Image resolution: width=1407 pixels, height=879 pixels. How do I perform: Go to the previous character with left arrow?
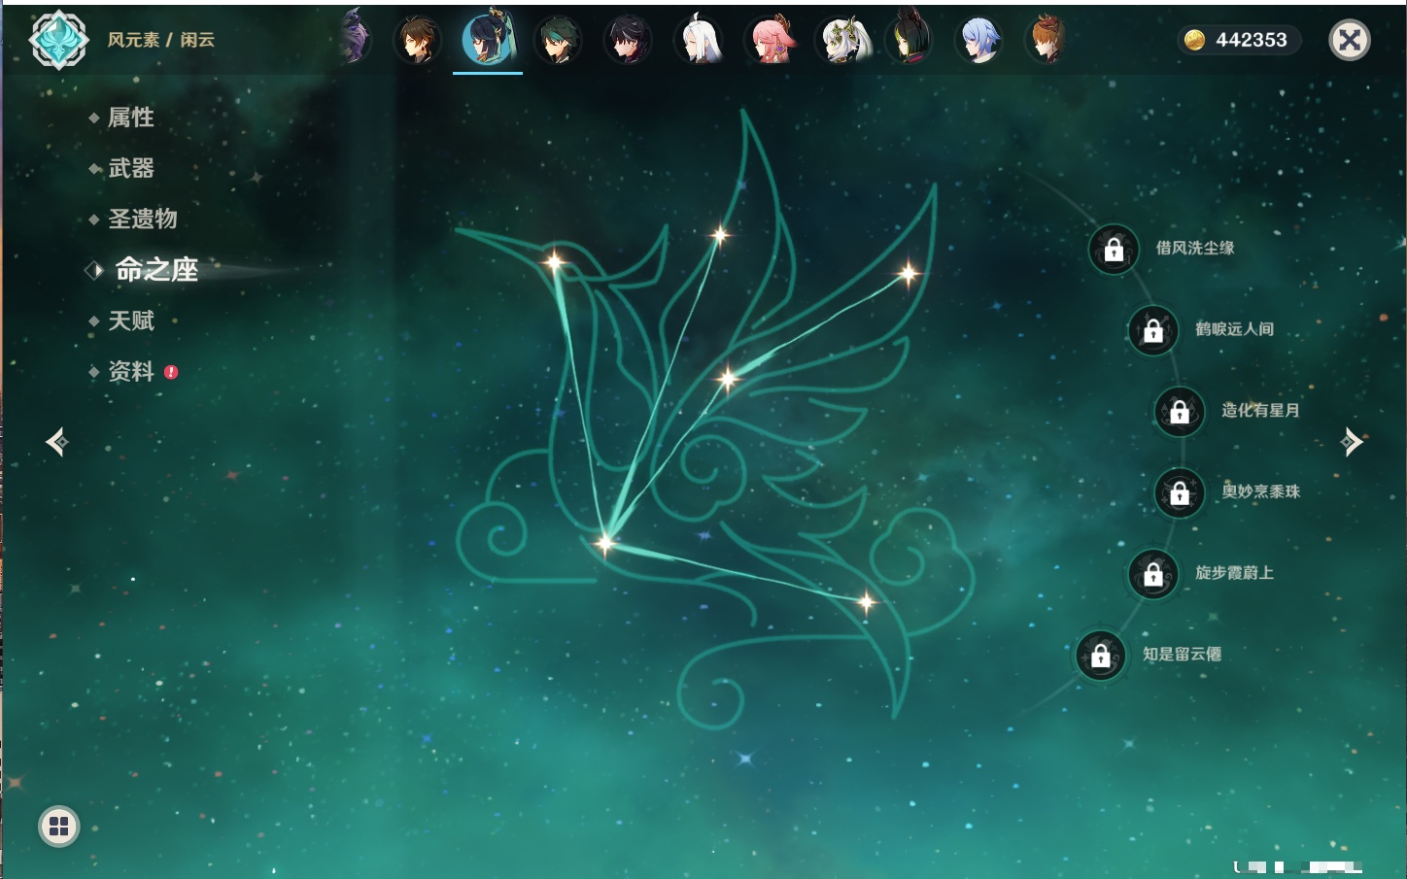pyautogui.click(x=57, y=443)
